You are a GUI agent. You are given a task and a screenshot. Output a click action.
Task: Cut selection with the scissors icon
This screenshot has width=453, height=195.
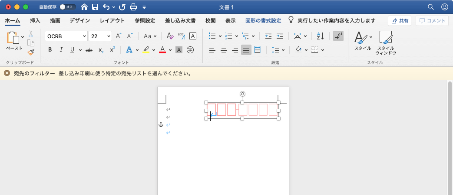31,34
